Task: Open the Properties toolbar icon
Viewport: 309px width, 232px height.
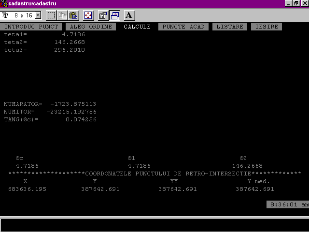Action: [x=103, y=15]
